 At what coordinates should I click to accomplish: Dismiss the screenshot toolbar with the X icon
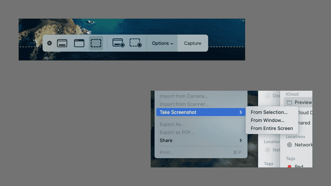click(49, 43)
